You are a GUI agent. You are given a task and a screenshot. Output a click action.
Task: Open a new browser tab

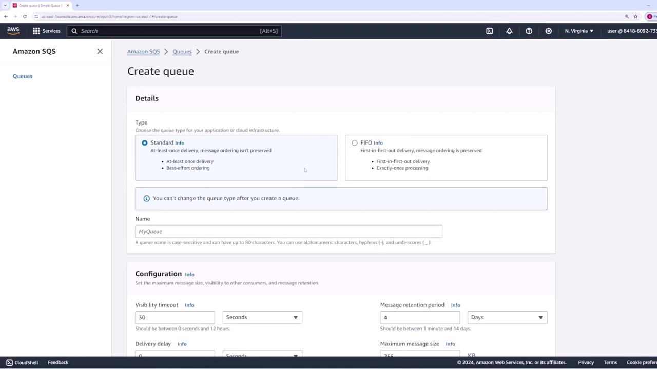pyautogui.click(x=77, y=5)
